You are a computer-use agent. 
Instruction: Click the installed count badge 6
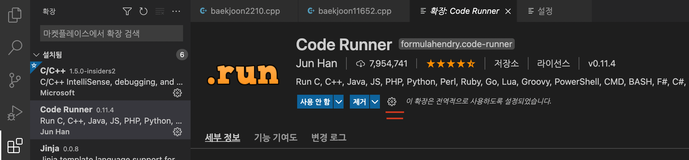tap(182, 55)
